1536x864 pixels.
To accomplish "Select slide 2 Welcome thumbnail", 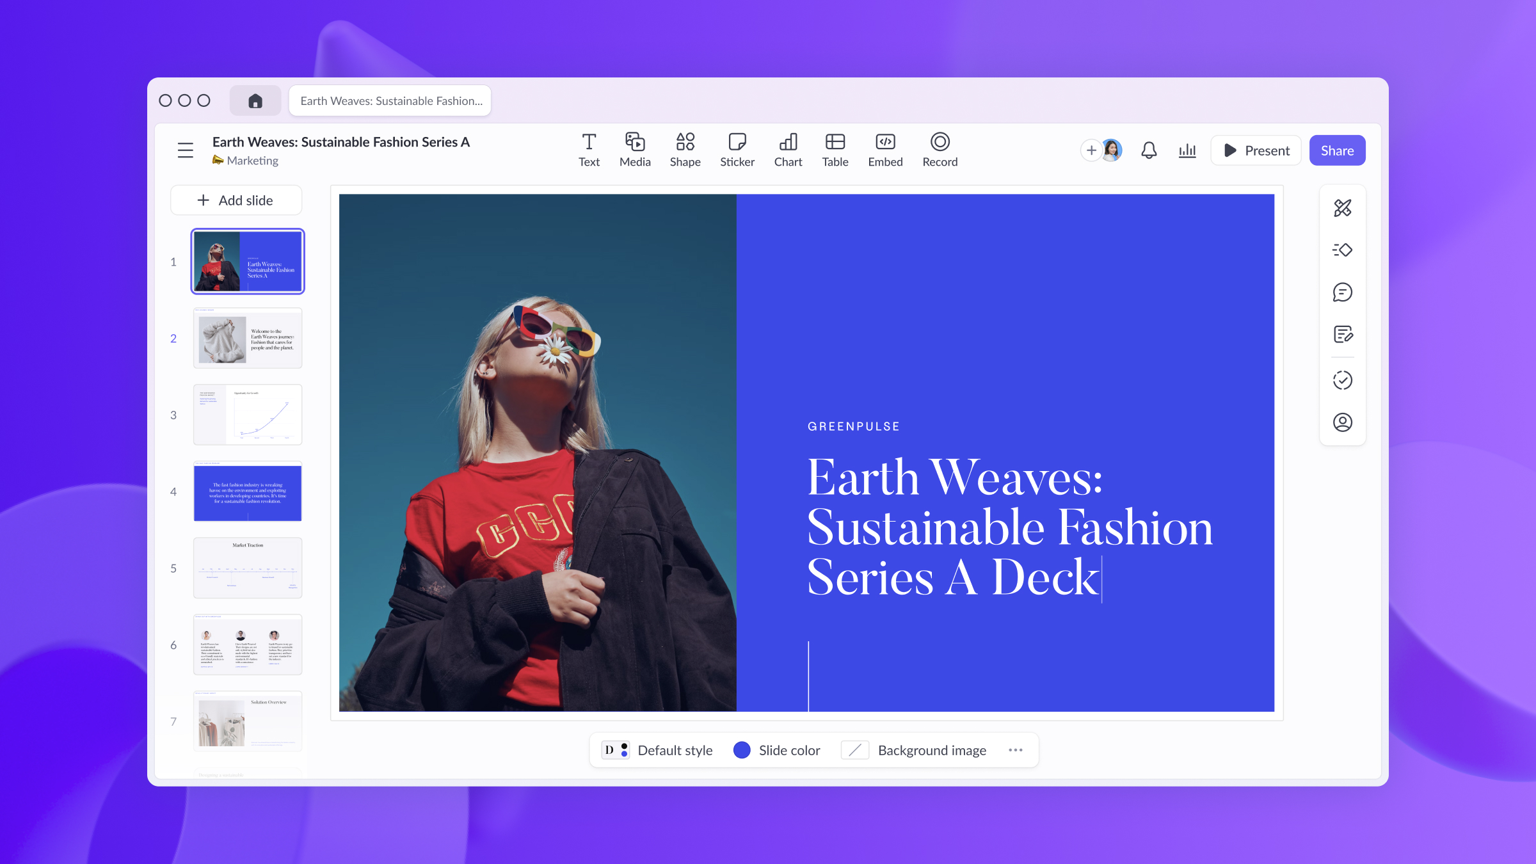I will click(x=248, y=338).
